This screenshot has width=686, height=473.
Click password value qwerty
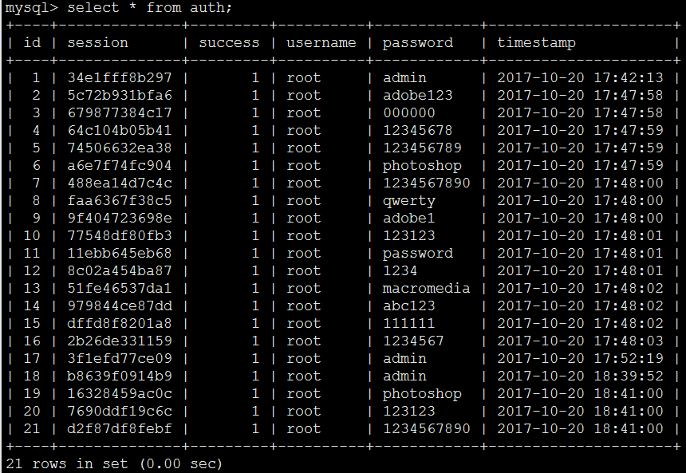[409, 201]
